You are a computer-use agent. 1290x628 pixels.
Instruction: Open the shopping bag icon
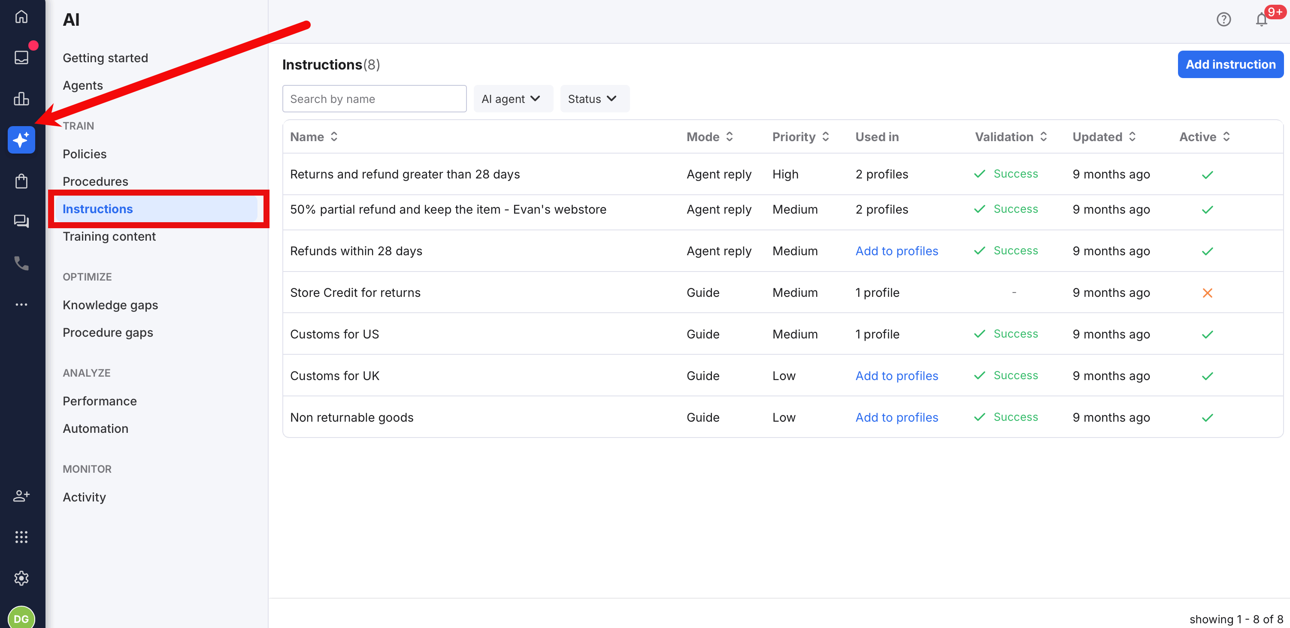21,181
